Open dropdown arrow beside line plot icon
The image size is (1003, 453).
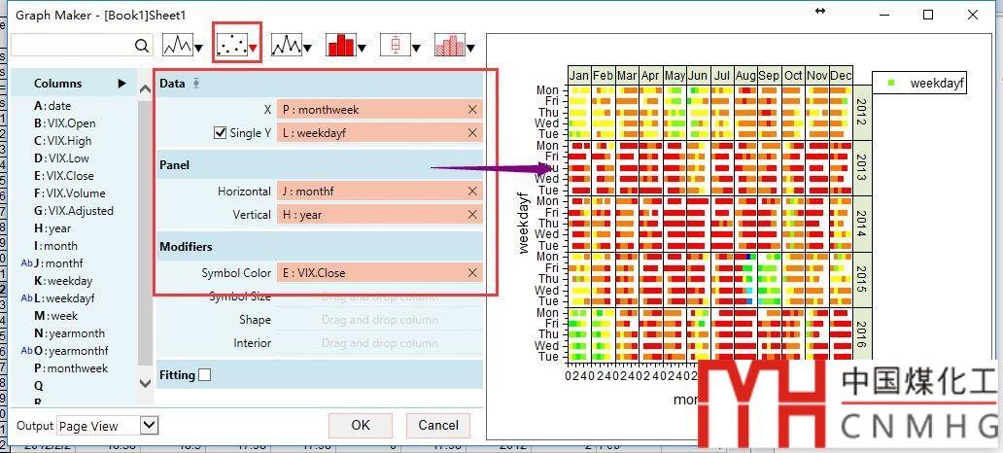coord(199,48)
